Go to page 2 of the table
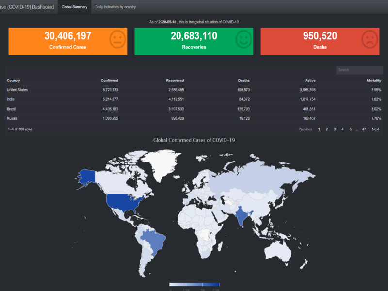 pos(327,129)
